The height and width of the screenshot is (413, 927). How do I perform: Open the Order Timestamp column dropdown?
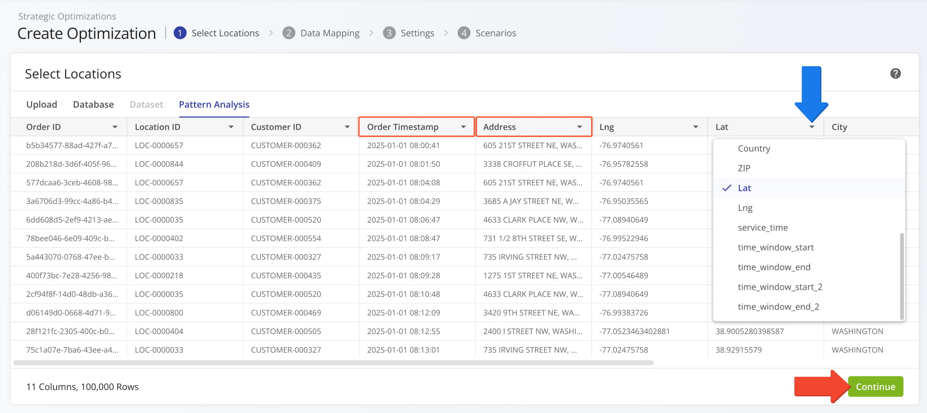(x=464, y=127)
